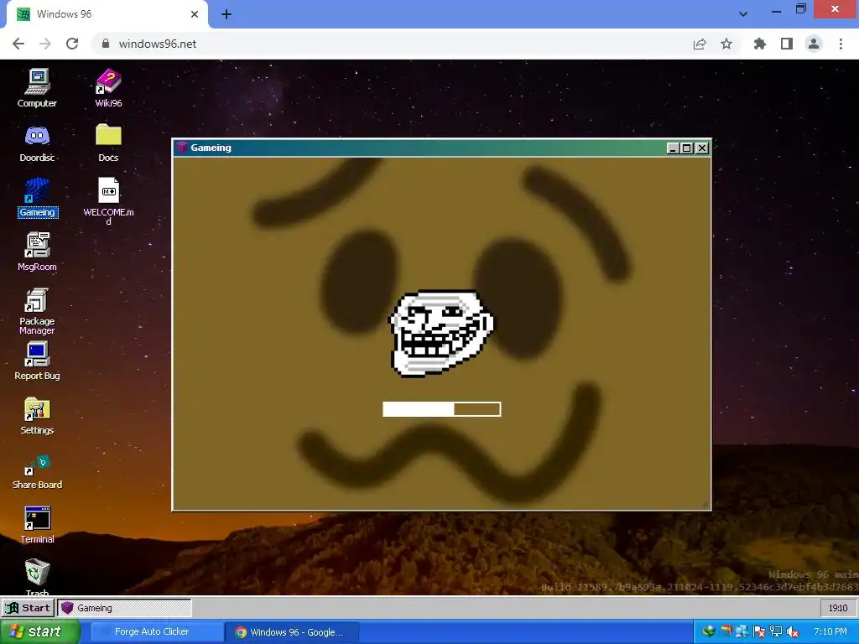
Task: Launch the Share Board icon
Action: pos(37,471)
